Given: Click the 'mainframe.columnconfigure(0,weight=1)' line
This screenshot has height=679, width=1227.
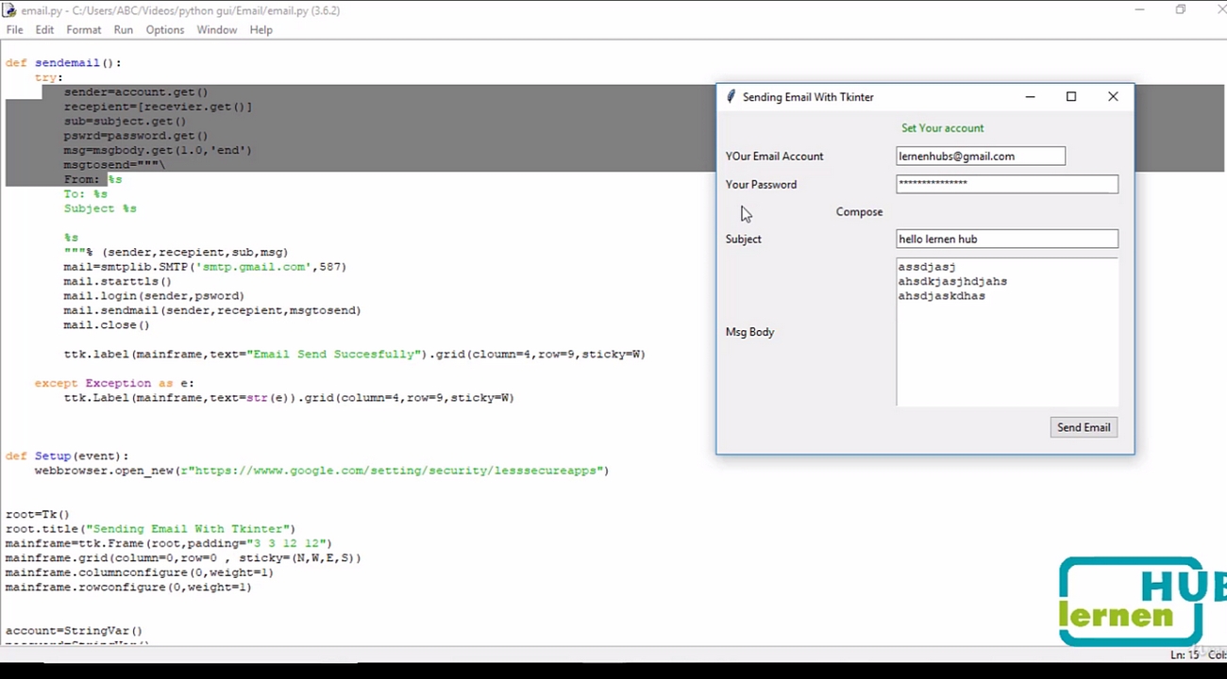Looking at the screenshot, I should tap(140, 572).
